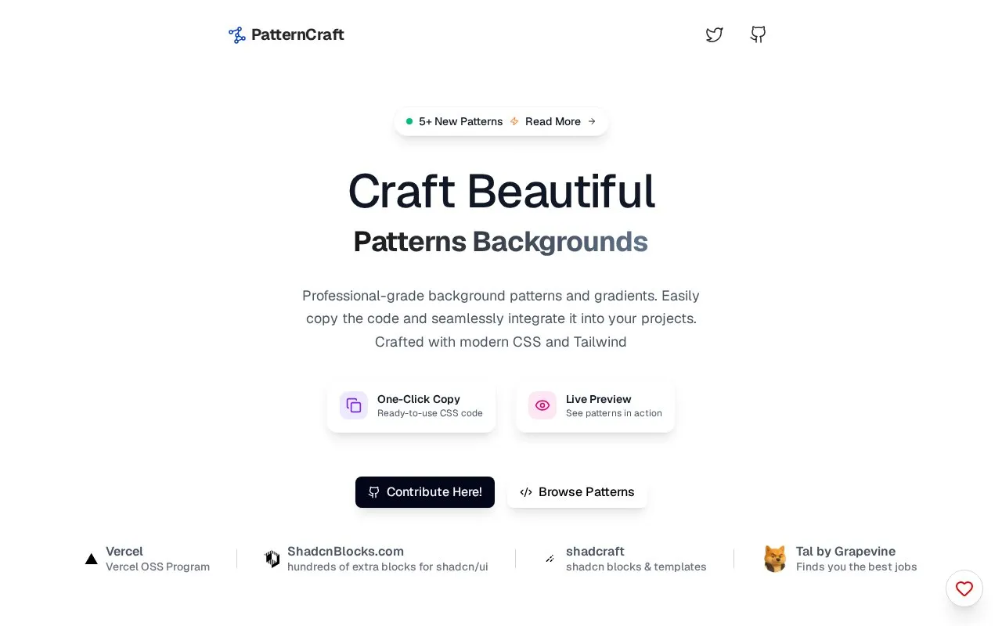
Task: Click the text "See patterns in action"
Action: tap(614, 413)
